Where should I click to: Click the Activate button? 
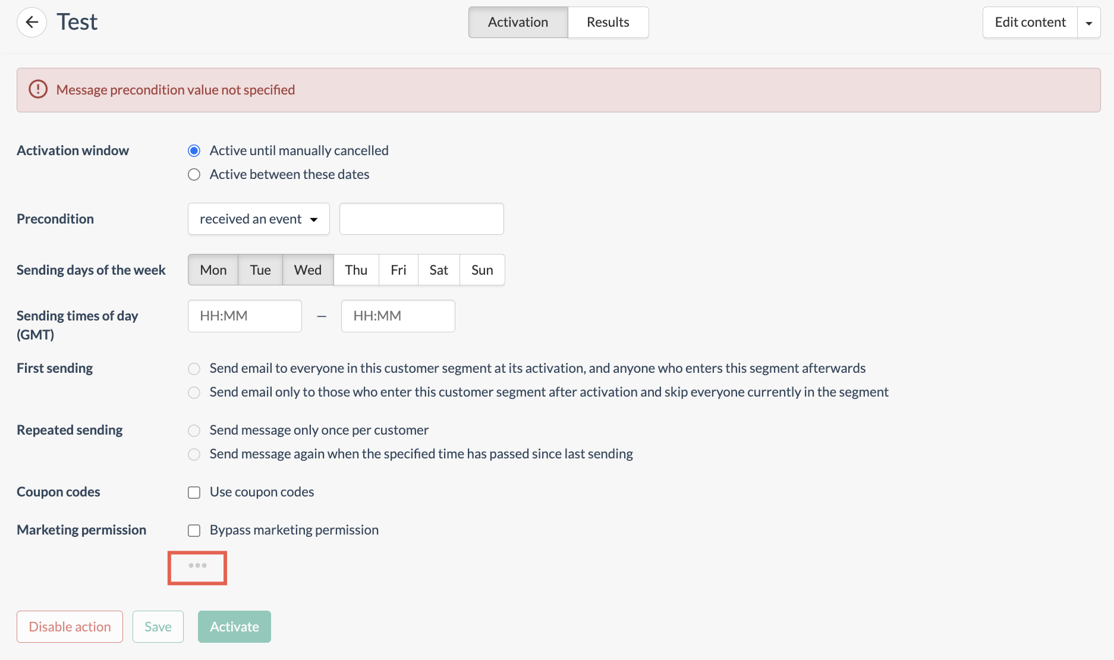[x=234, y=627]
